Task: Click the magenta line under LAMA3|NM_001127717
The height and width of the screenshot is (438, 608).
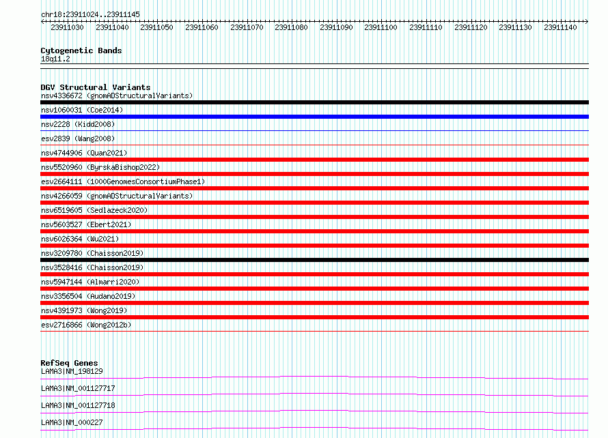Action: [x=314, y=394]
